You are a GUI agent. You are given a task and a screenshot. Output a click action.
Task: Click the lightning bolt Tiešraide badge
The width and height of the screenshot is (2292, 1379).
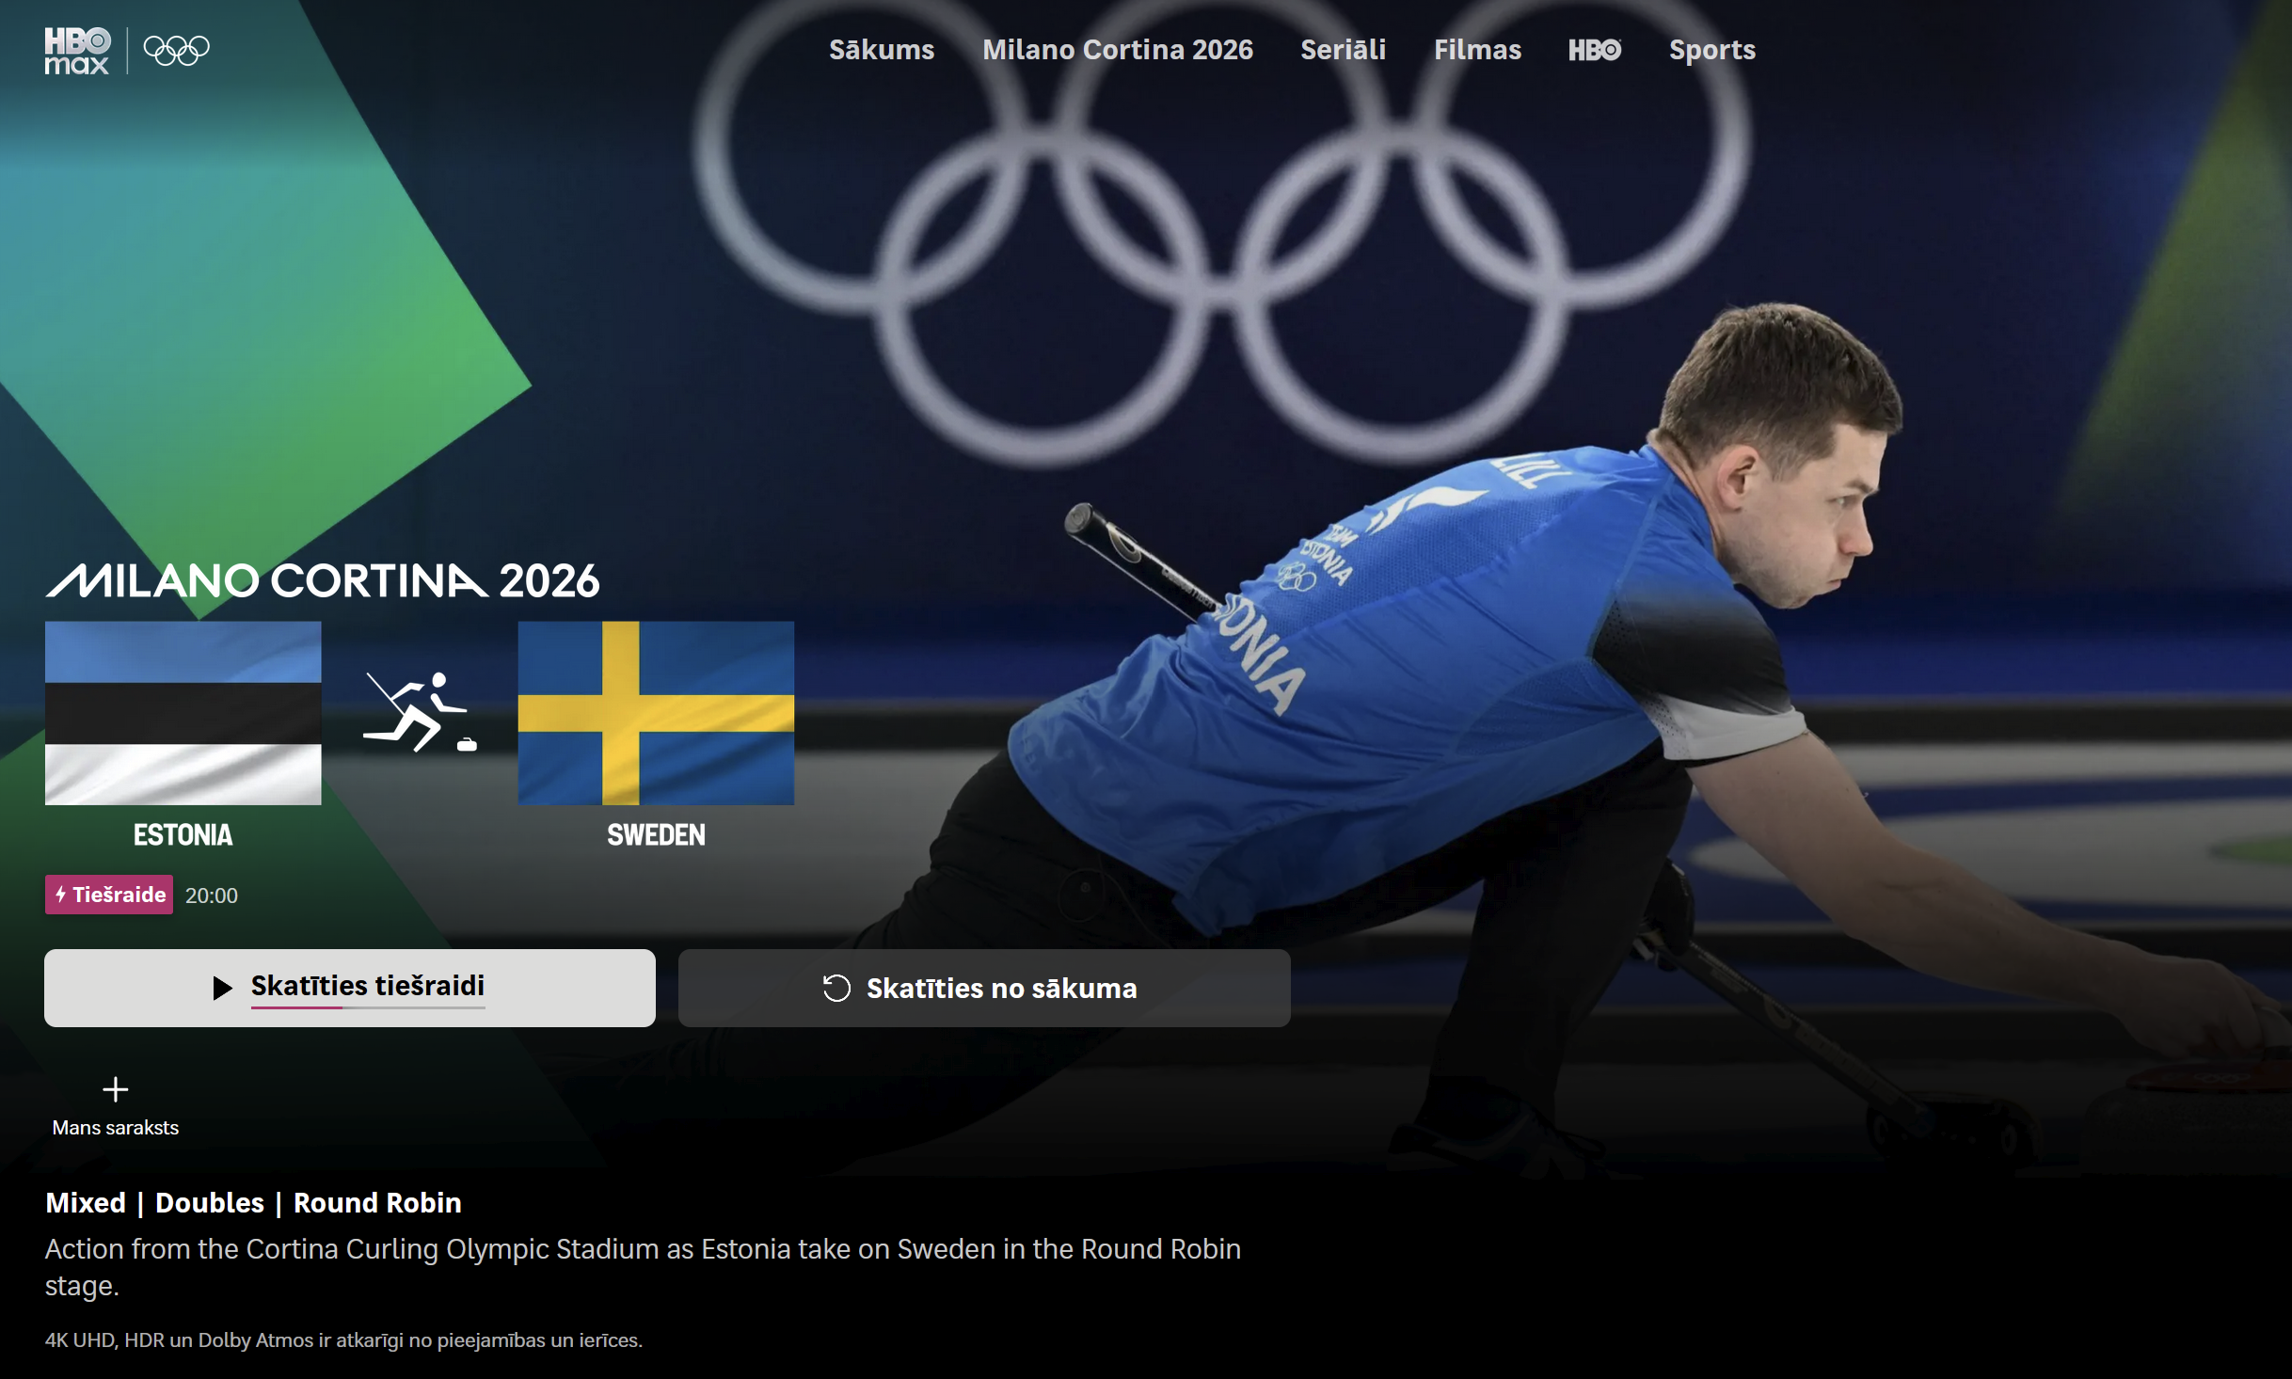pyautogui.click(x=109, y=895)
